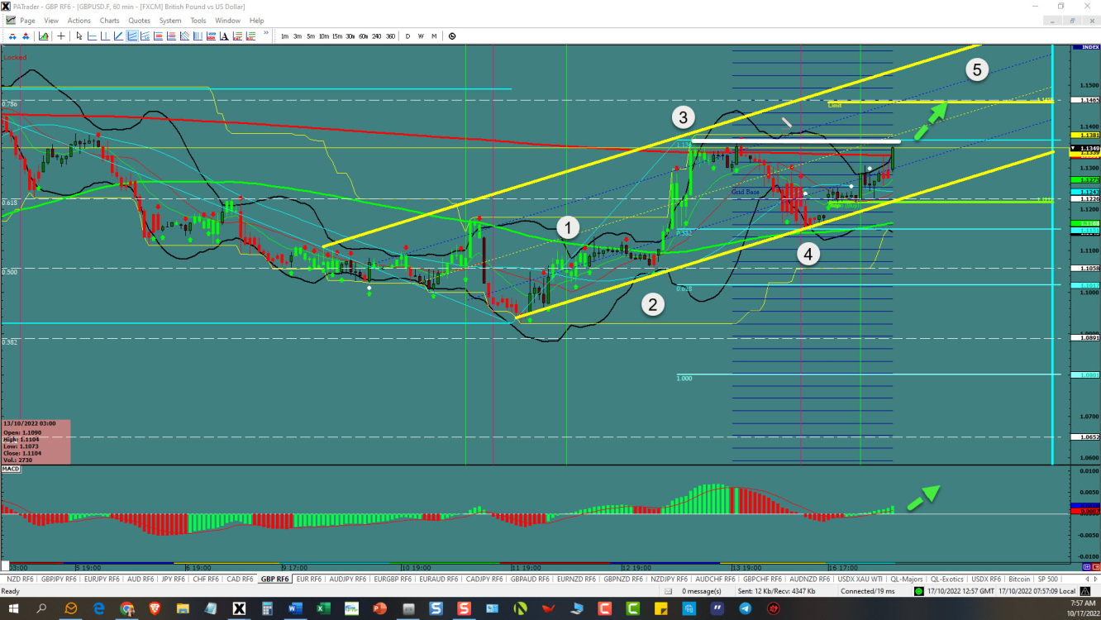Select the D daily timeframe
Image resolution: width=1101 pixels, height=620 pixels.
point(408,36)
